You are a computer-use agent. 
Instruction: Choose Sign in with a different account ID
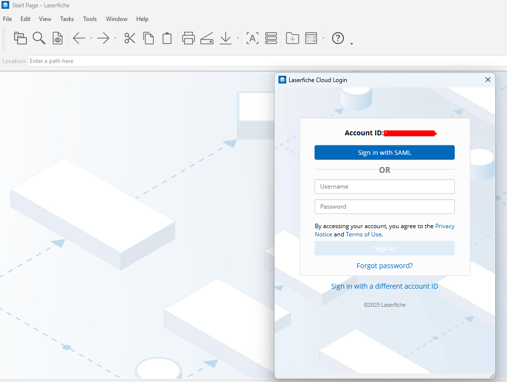pos(384,286)
